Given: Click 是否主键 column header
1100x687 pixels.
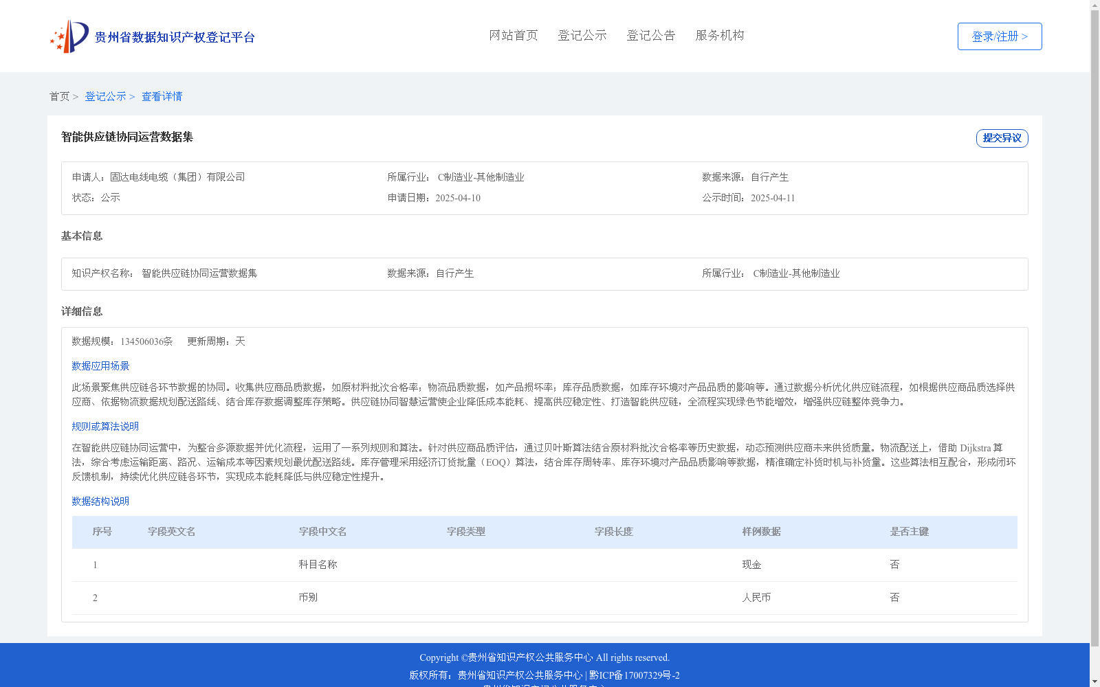Looking at the screenshot, I should coord(910,532).
